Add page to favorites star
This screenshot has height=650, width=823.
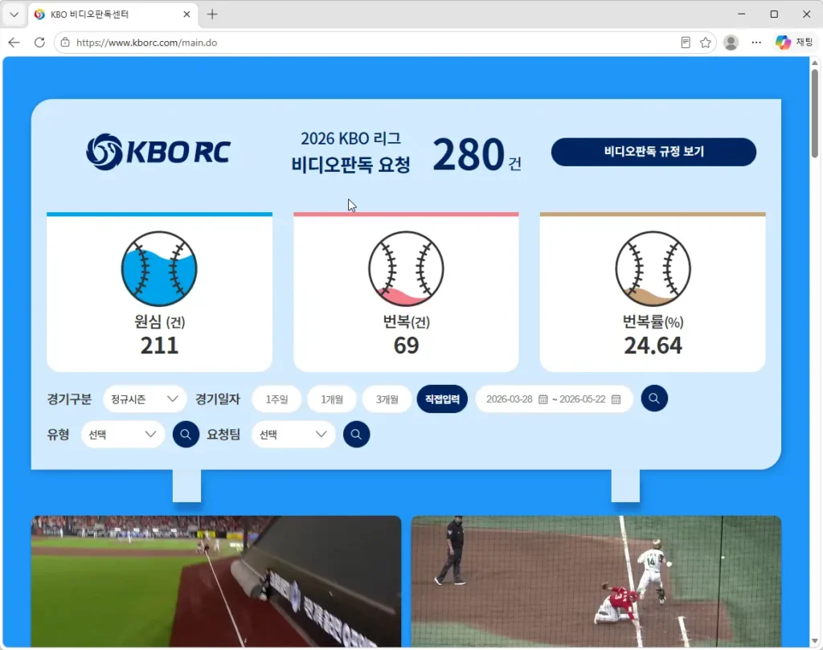pyautogui.click(x=706, y=43)
